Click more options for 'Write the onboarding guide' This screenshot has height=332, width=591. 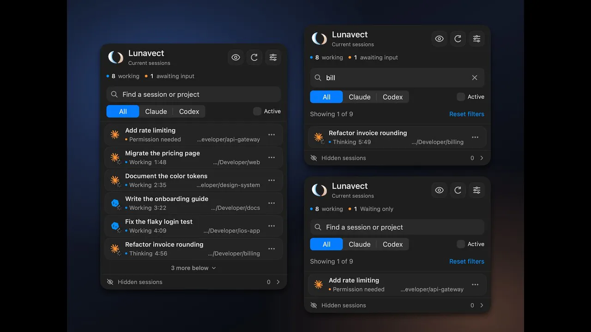coord(271,203)
